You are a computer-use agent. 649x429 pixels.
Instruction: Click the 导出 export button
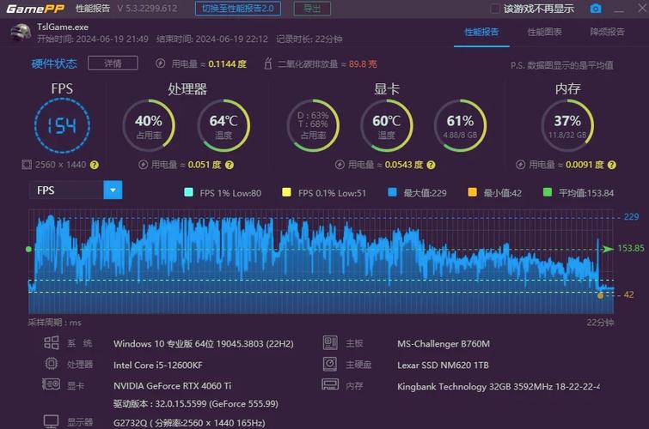(311, 9)
